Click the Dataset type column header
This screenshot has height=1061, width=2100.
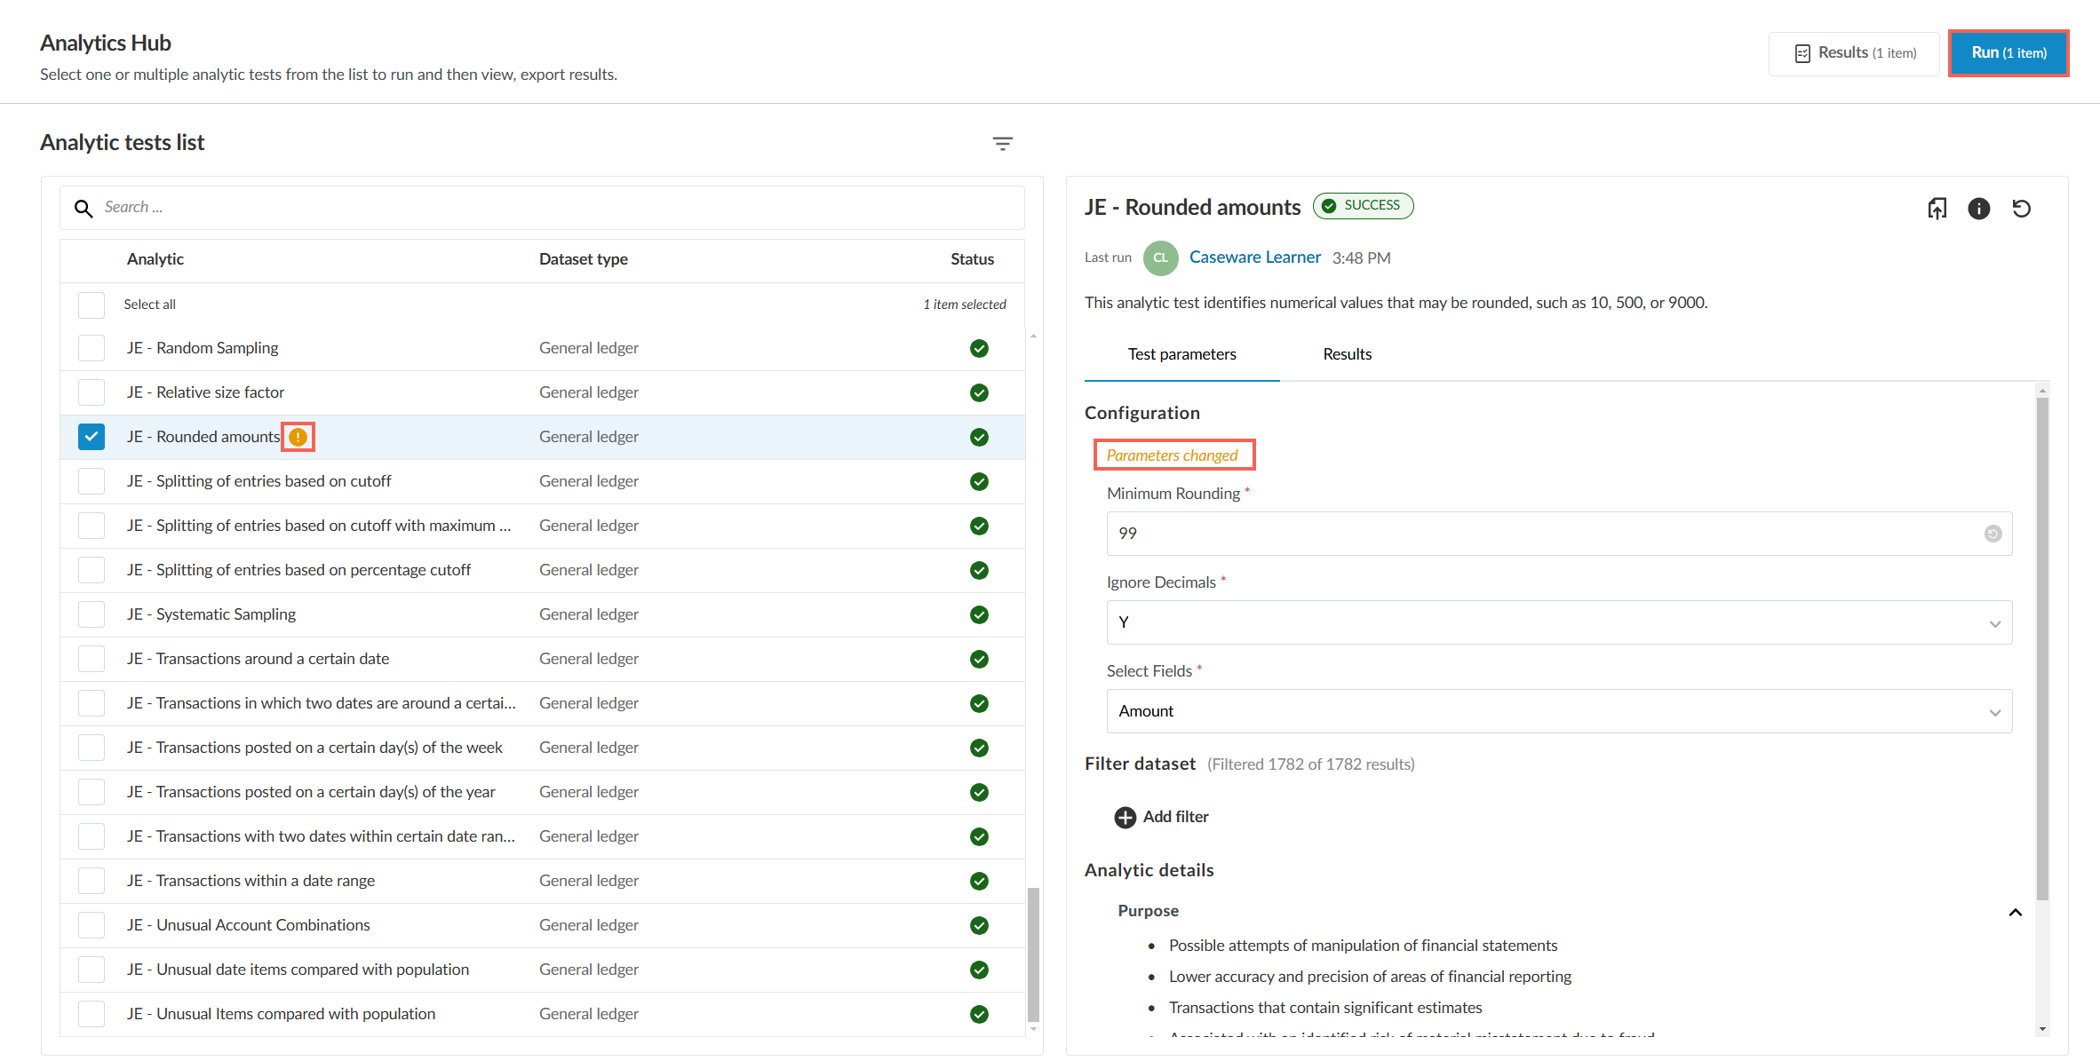point(583,259)
